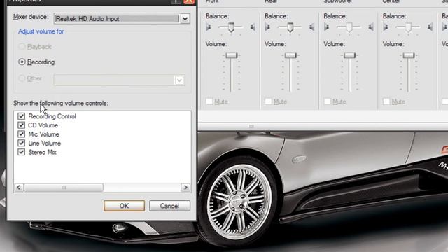This screenshot has width=448, height=252.
Task: Click the Center volume slider handle
Action: click(x=409, y=55)
